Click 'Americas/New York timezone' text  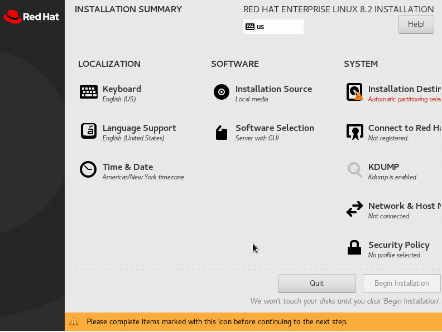pos(143,177)
